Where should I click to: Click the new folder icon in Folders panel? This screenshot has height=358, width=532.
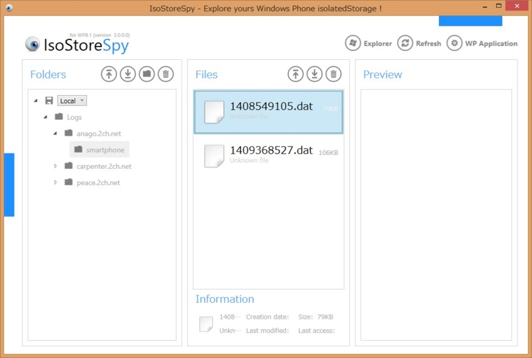147,74
